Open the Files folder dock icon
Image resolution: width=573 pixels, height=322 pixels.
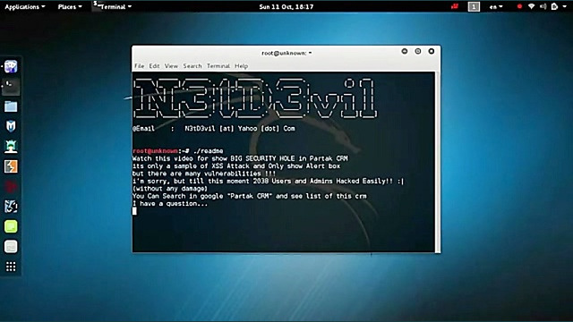(x=11, y=106)
